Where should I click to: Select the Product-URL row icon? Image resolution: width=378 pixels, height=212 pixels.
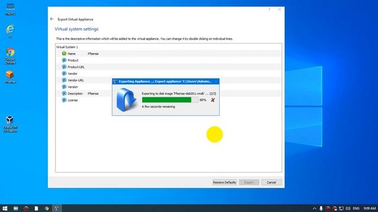(x=64, y=67)
